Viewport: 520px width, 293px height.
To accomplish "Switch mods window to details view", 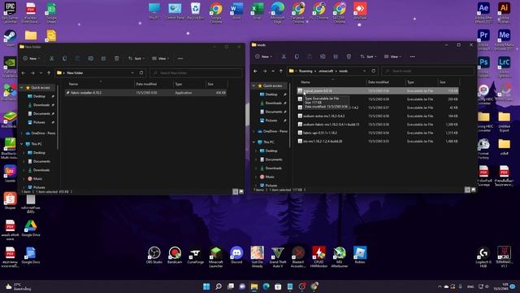I will (x=467, y=190).
